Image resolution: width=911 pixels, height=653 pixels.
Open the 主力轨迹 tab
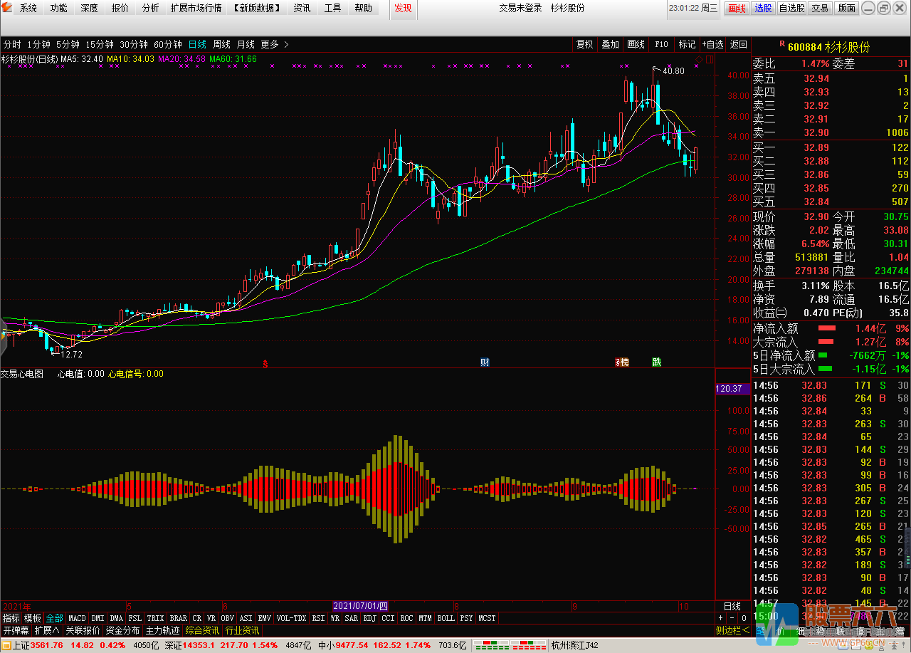[x=163, y=630]
